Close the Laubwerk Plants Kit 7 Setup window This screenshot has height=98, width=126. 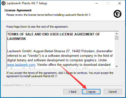(x=119, y=3)
